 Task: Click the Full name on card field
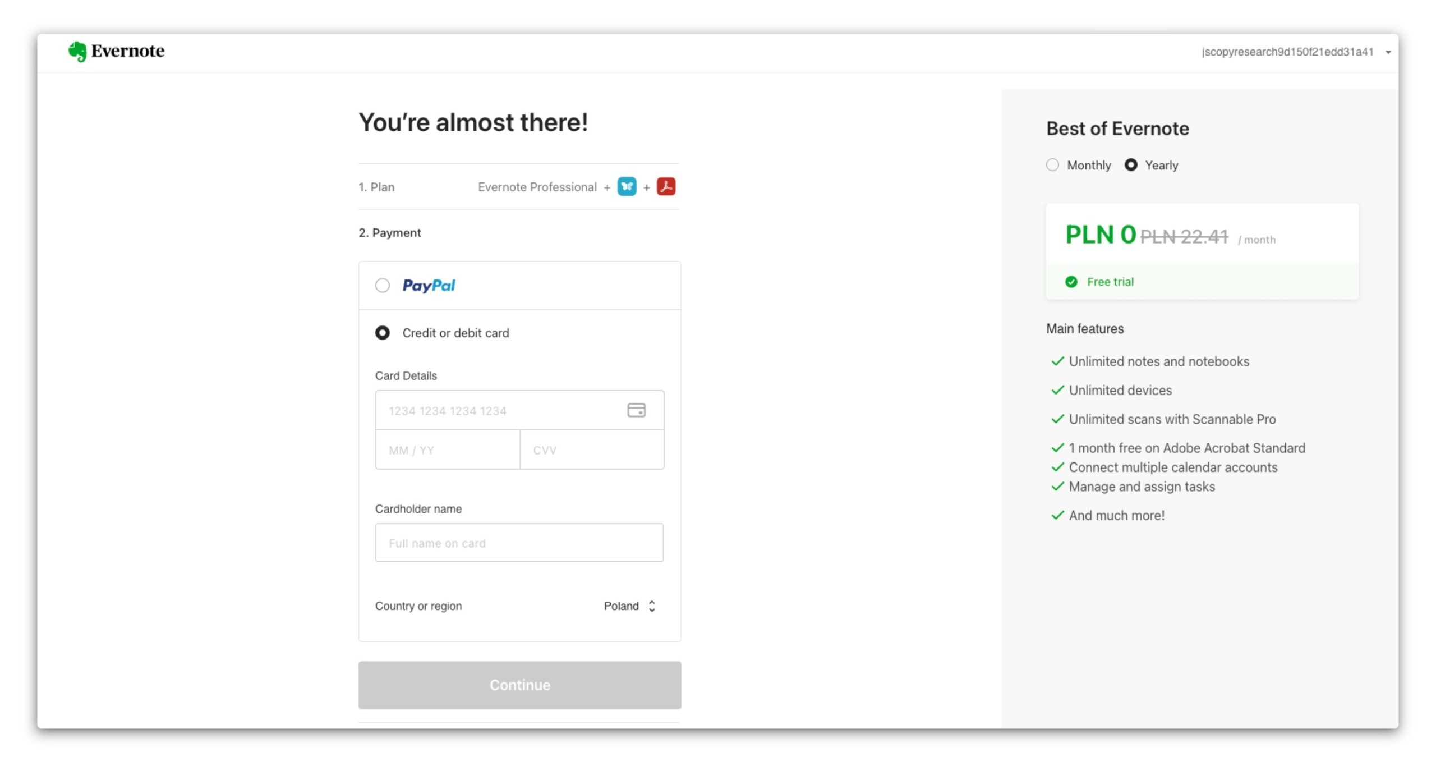[x=519, y=543]
